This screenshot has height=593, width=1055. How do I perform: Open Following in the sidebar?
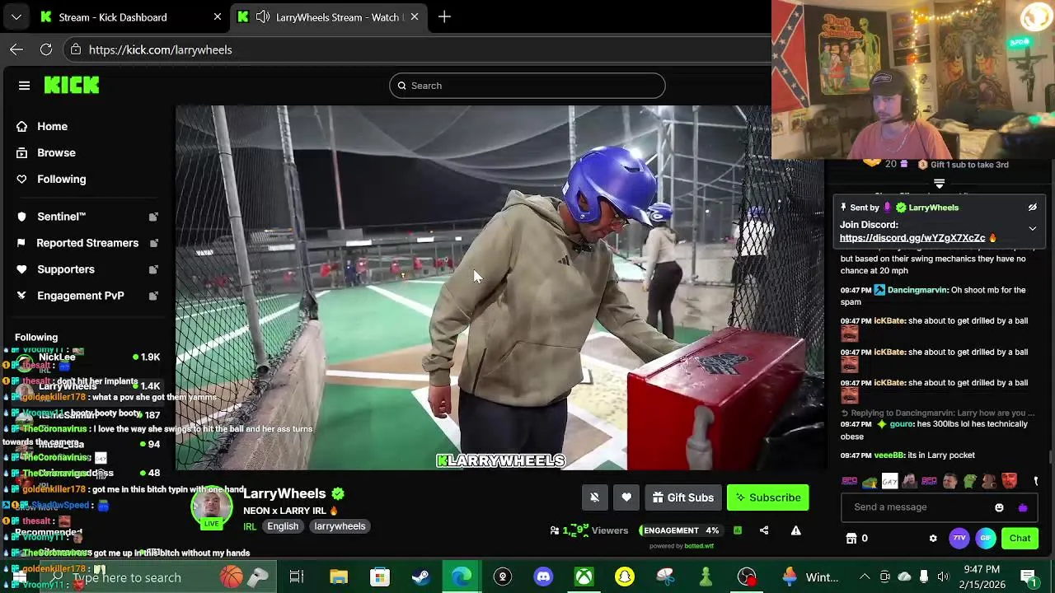click(x=61, y=179)
